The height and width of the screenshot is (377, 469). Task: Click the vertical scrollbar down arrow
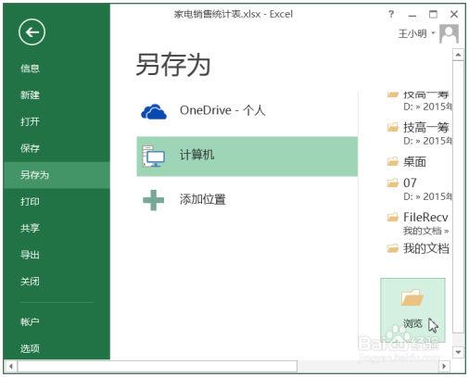(458, 352)
